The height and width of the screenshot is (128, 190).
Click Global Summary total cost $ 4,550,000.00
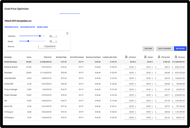point(46,62)
